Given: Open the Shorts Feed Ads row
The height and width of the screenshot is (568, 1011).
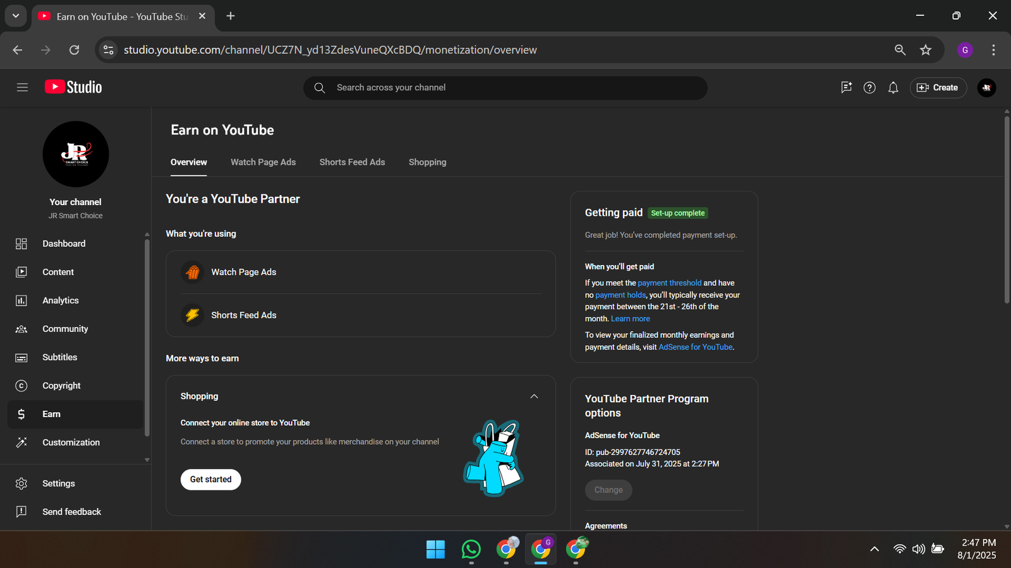Looking at the screenshot, I should 361,315.
